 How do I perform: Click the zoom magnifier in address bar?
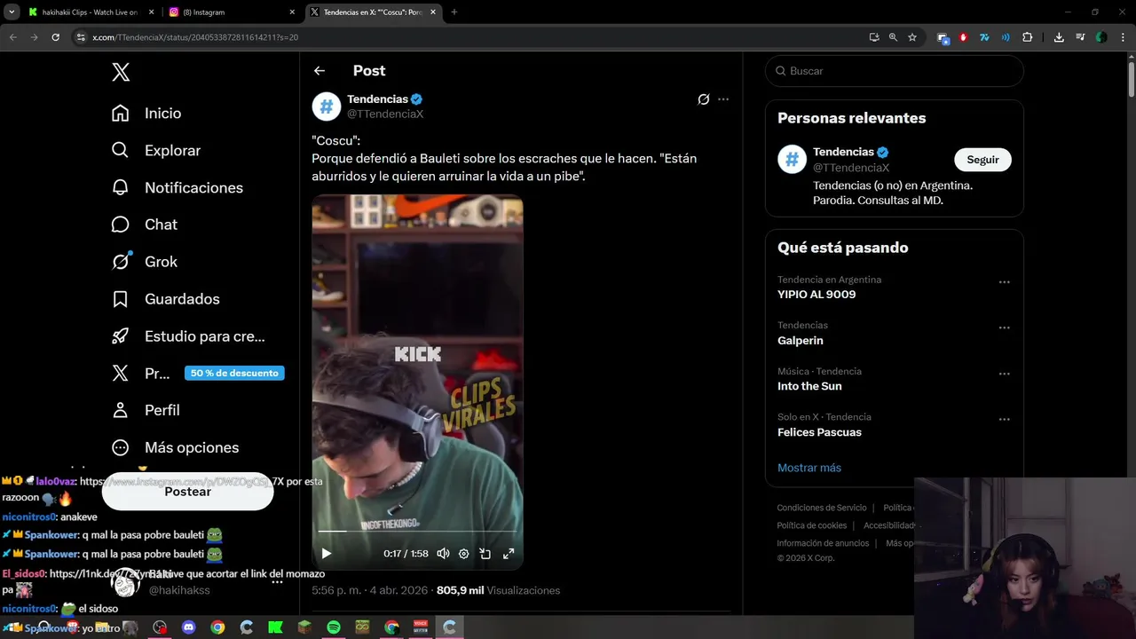point(893,37)
